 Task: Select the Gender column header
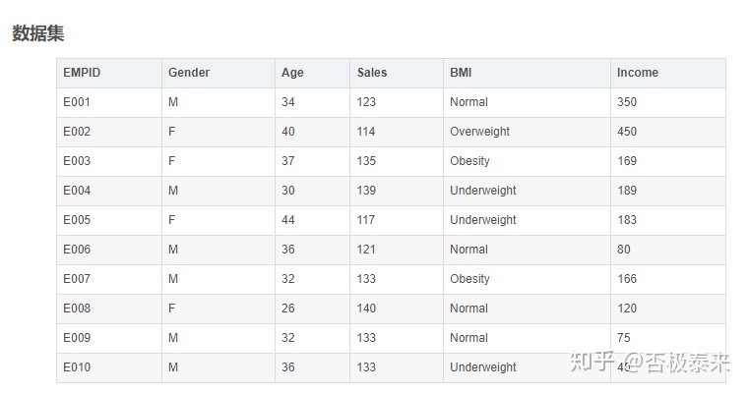point(189,73)
